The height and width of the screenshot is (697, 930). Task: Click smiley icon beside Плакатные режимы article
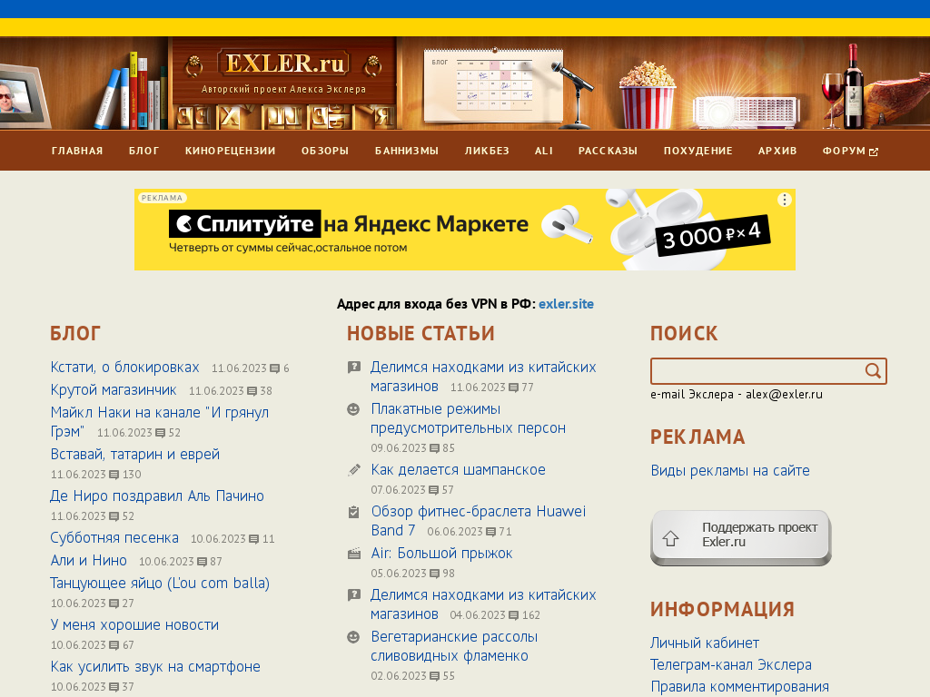(353, 409)
